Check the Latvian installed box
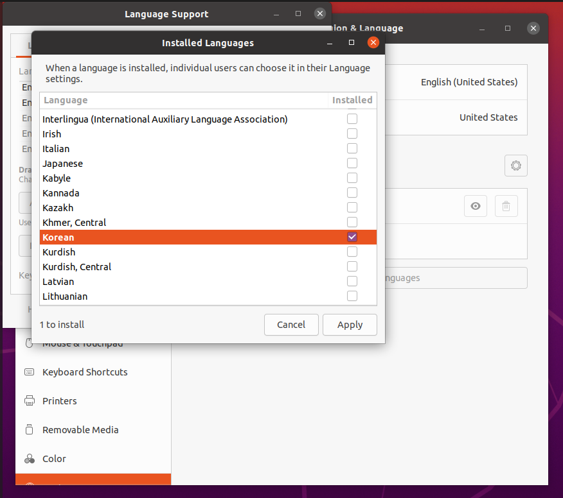Viewport: 563px width, 498px height. click(x=352, y=282)
